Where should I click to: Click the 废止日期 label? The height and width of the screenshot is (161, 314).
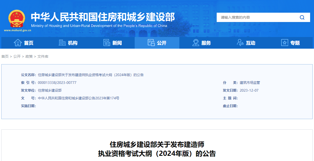point(230,106)
